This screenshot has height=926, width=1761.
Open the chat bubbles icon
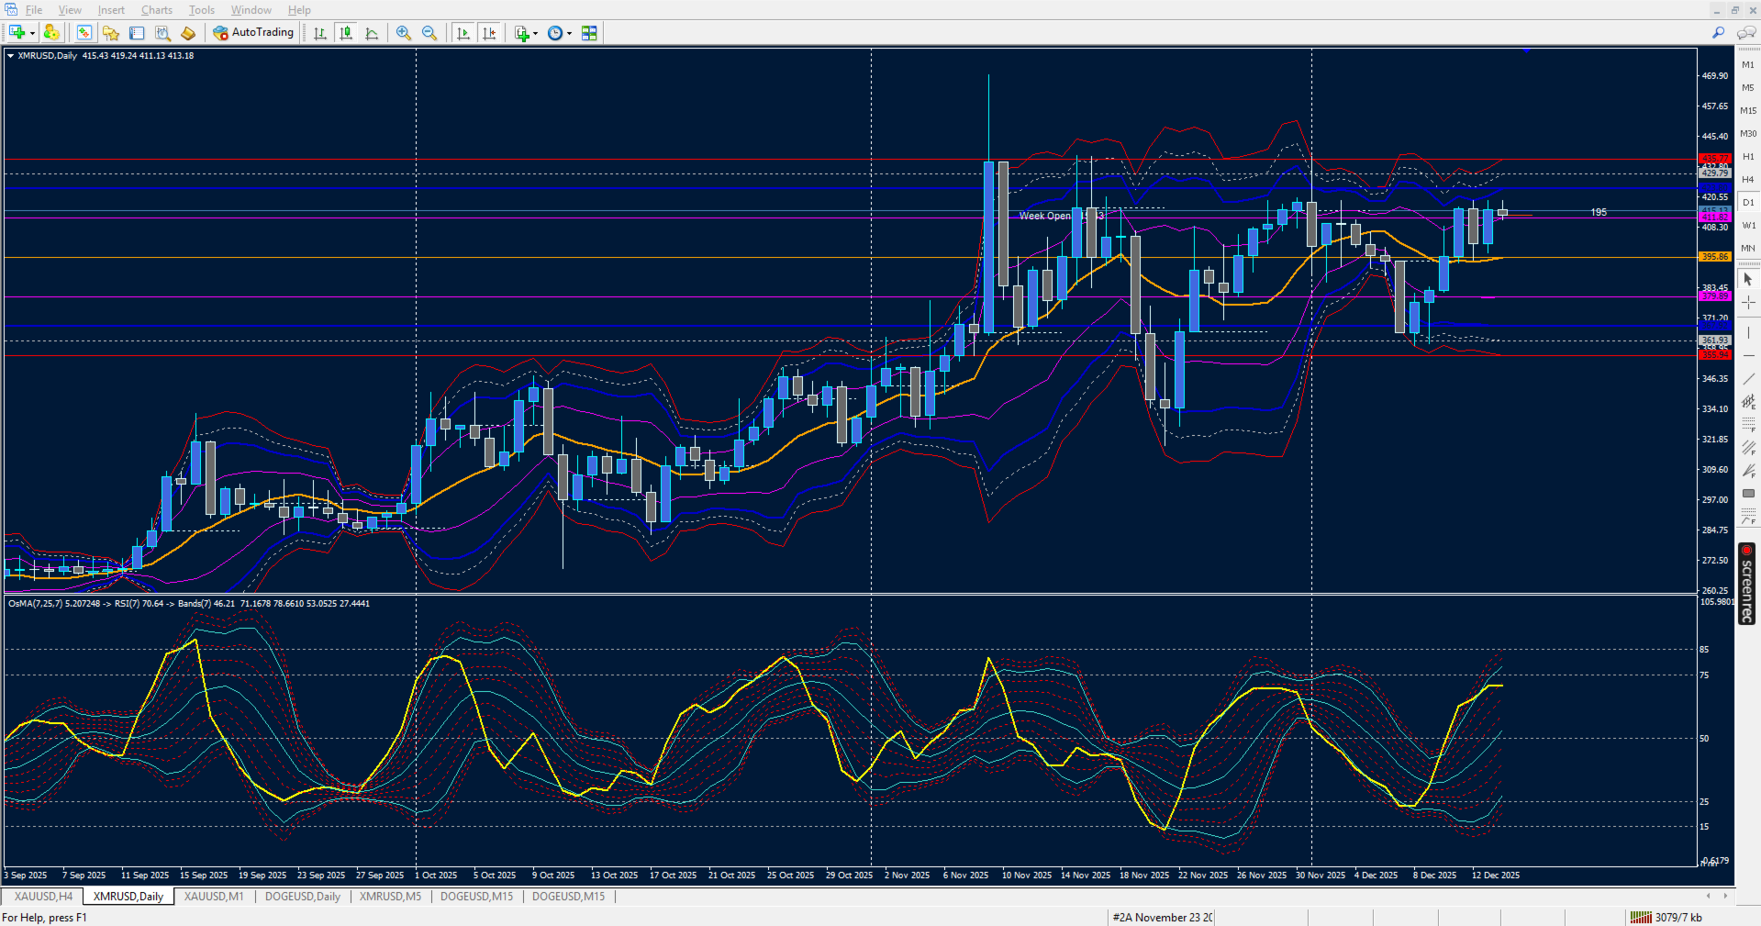click(1746, 33)
